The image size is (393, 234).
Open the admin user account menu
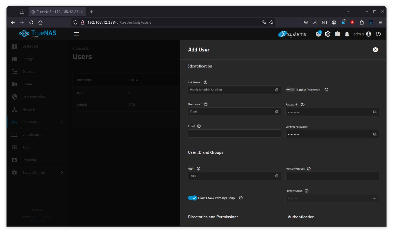coord(362,34)
